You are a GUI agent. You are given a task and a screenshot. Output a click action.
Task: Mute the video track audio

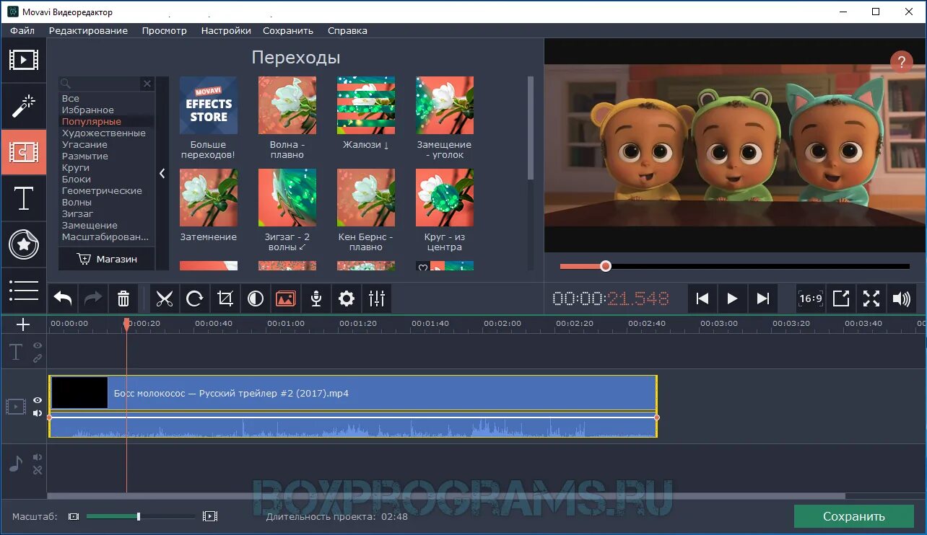pyautogui.click(x=38, y=413)
